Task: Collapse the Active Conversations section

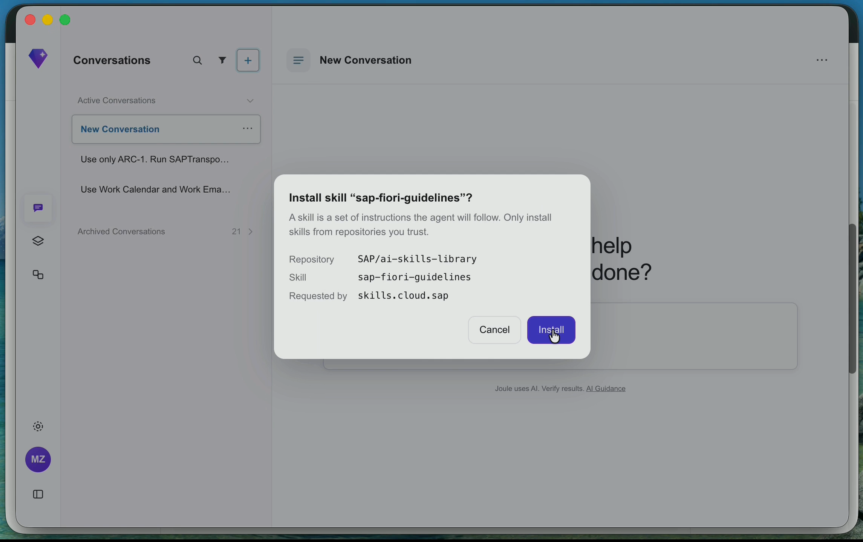Action: pyautogui.click(x=250, y=101)
